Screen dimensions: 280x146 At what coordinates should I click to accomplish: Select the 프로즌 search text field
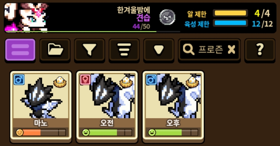coord(209,50)
